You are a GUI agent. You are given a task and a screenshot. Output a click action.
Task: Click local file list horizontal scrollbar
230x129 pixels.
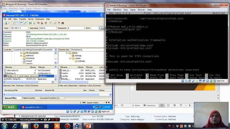29,82
